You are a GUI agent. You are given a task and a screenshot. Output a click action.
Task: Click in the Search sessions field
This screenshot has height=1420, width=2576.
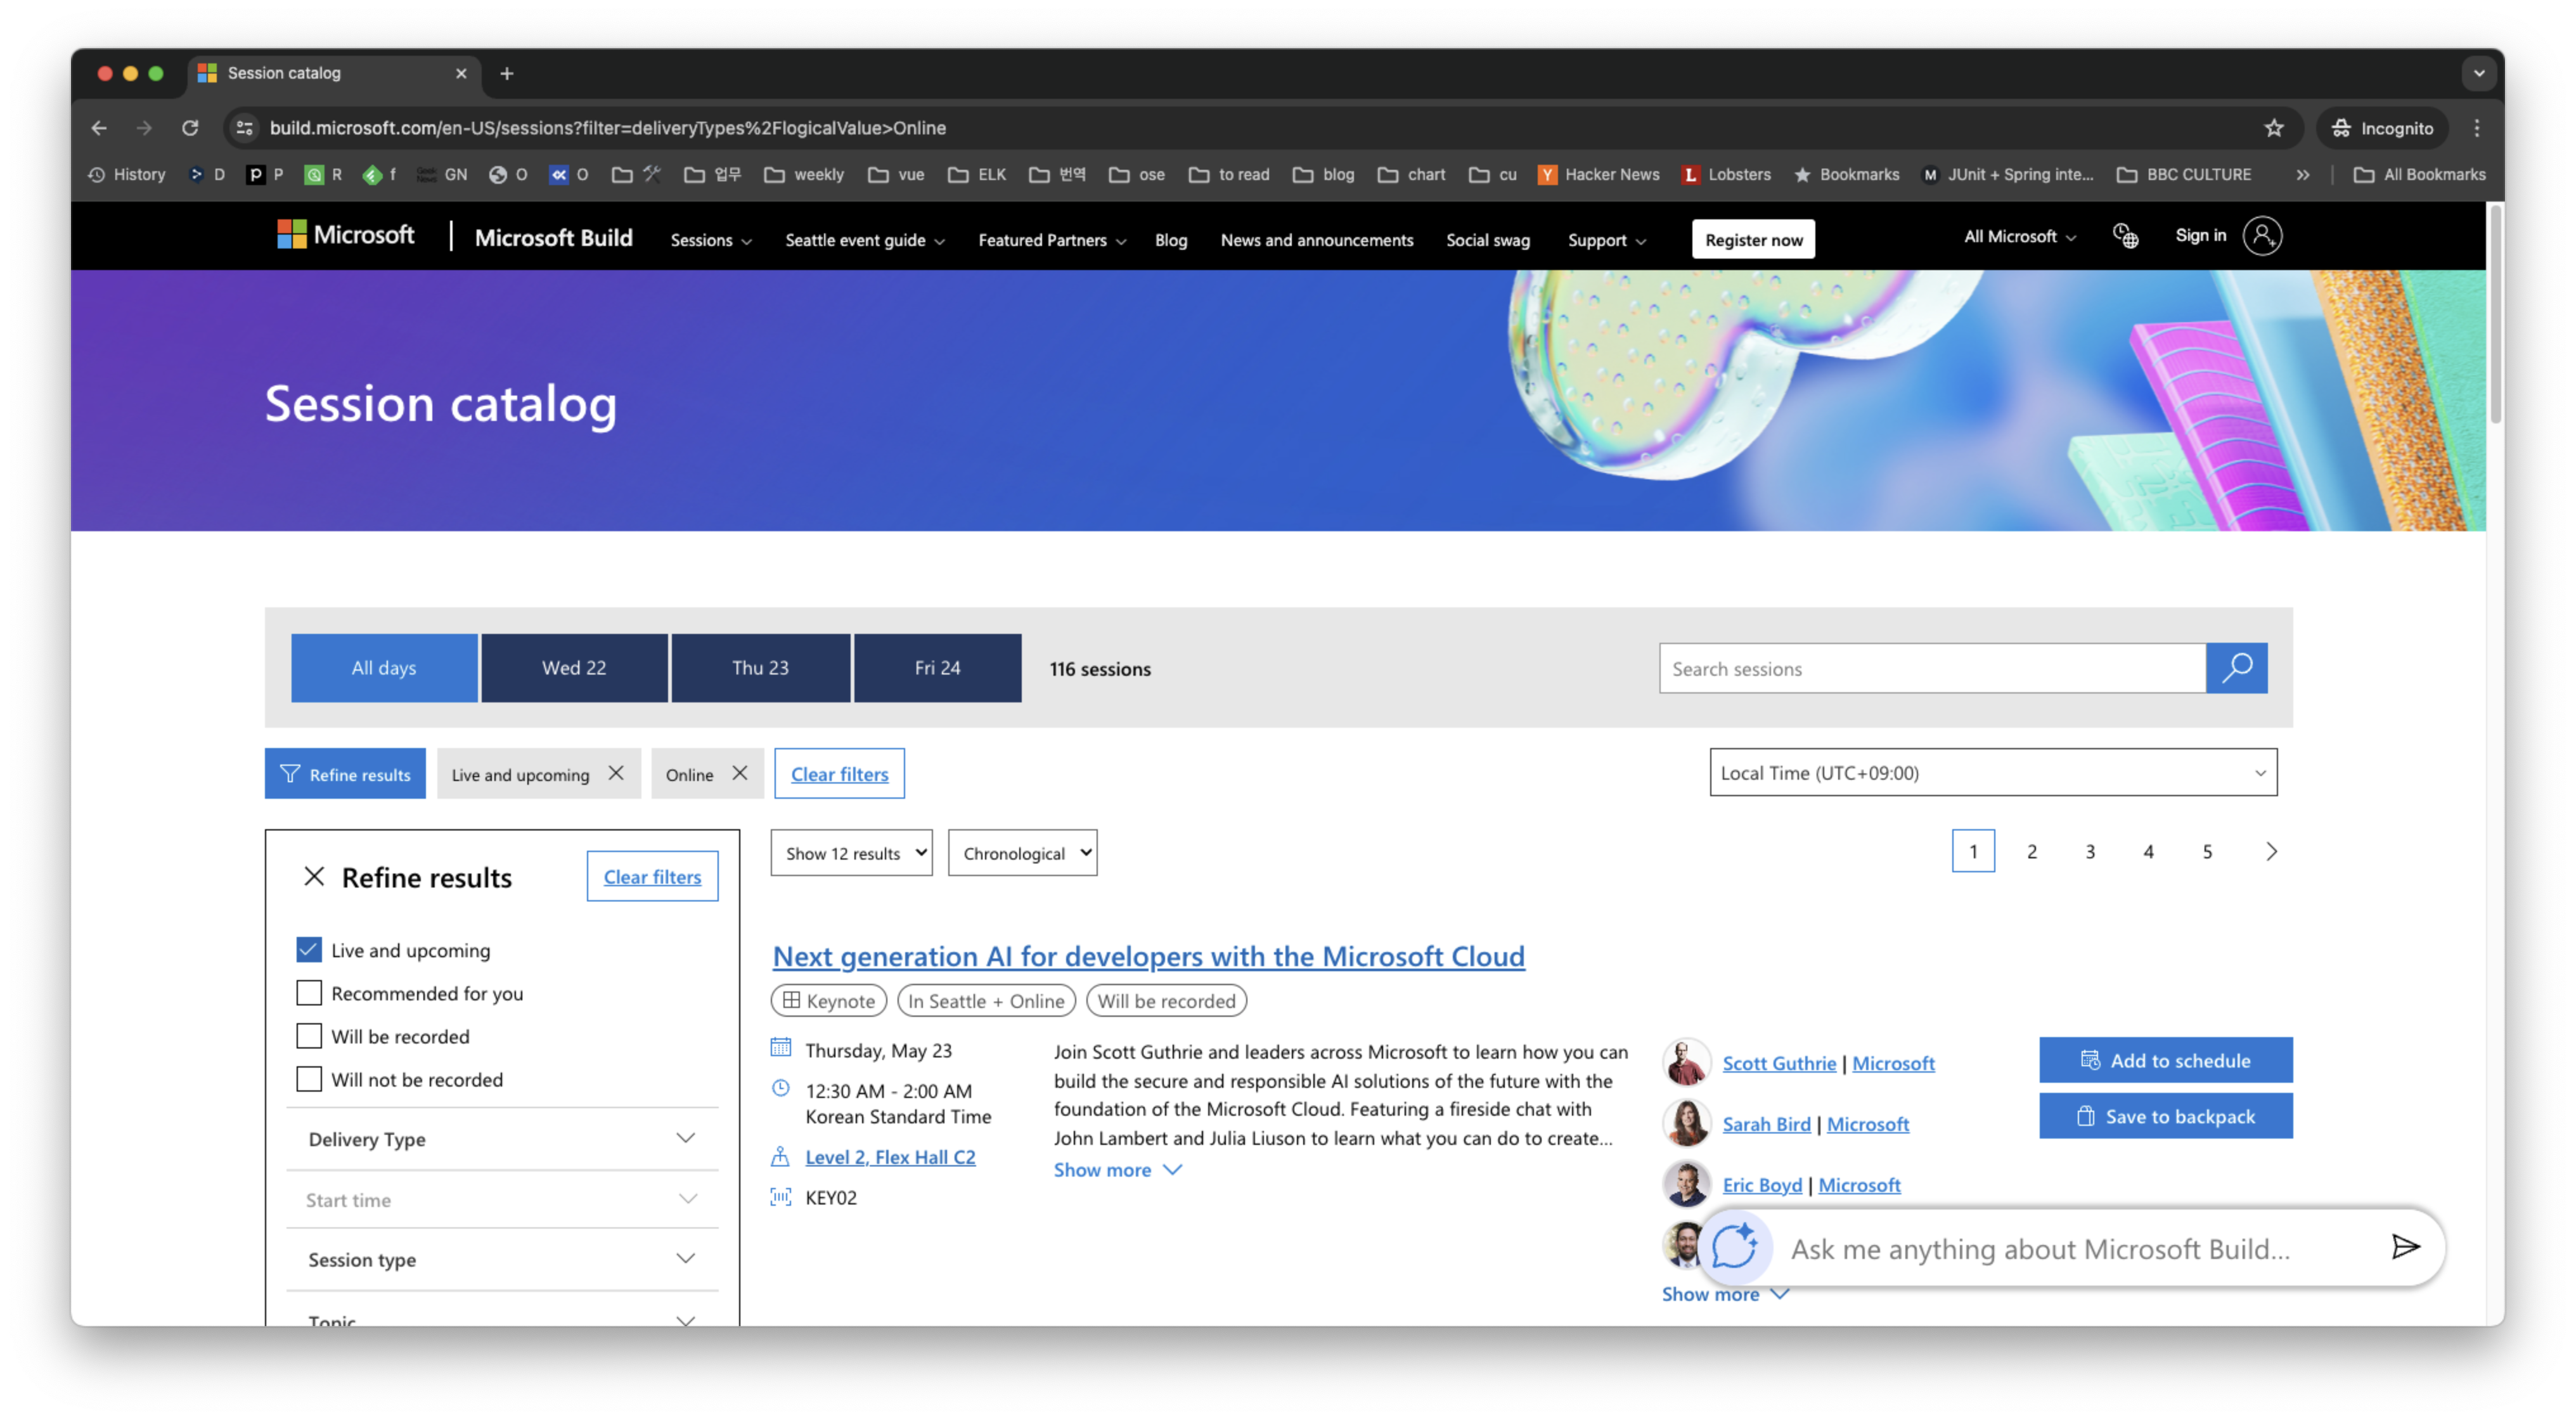1932,668
